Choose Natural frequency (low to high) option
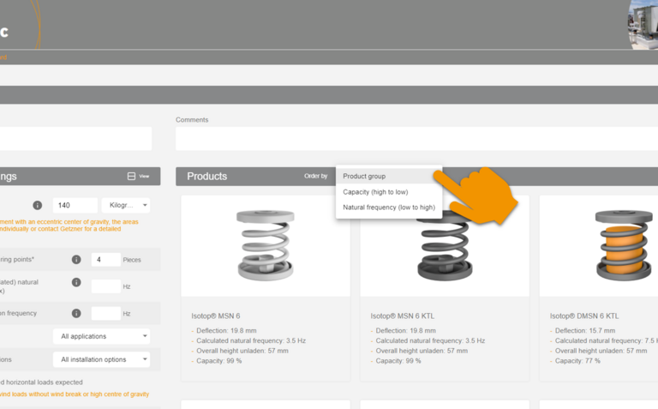Viewport: 658px width, 409px height. tap(388, 208)
